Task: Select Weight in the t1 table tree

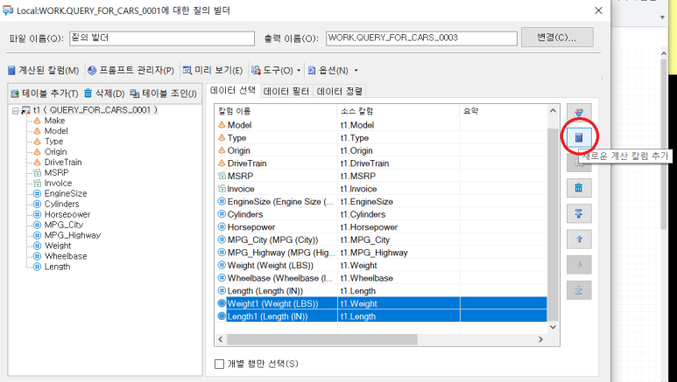Action: (58, 246)
